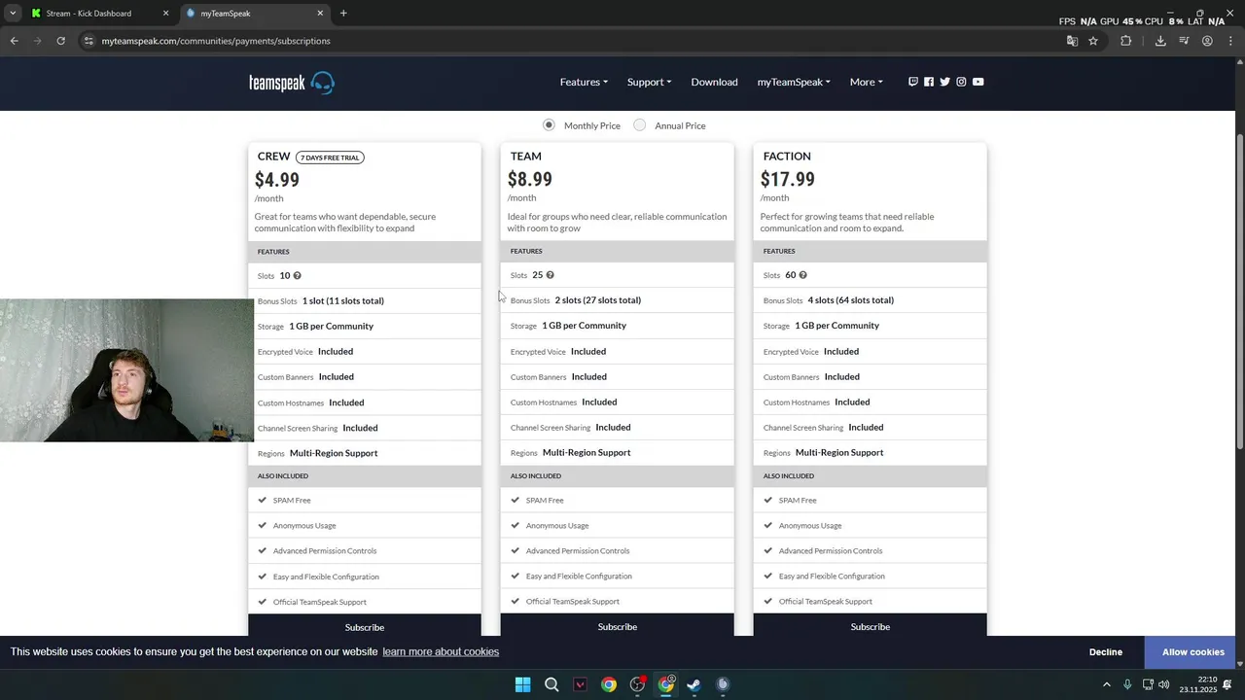Viewport: 1245px width, 700px height.
Task: Click the help icon next to Slots 60
Action: [x=802, y=275]
